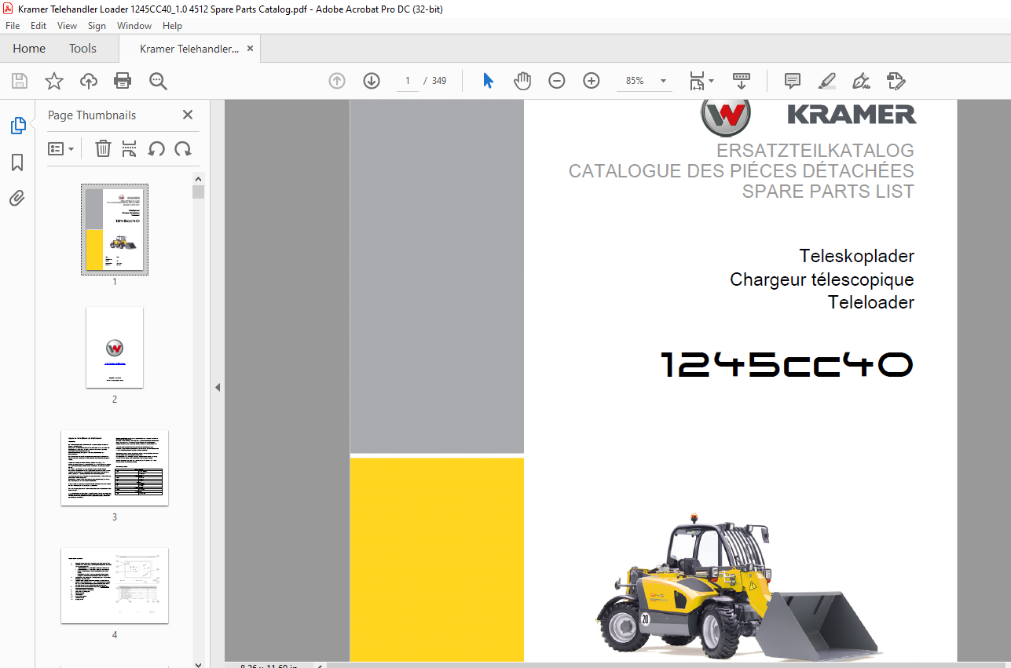
Task: Click the upload to cloud icon
Action: (x=89, y=81)
